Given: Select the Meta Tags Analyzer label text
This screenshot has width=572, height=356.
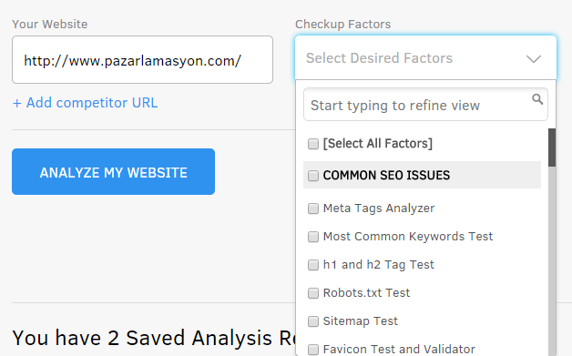Looking at the screenshot, I should click(x=379, y=209).
